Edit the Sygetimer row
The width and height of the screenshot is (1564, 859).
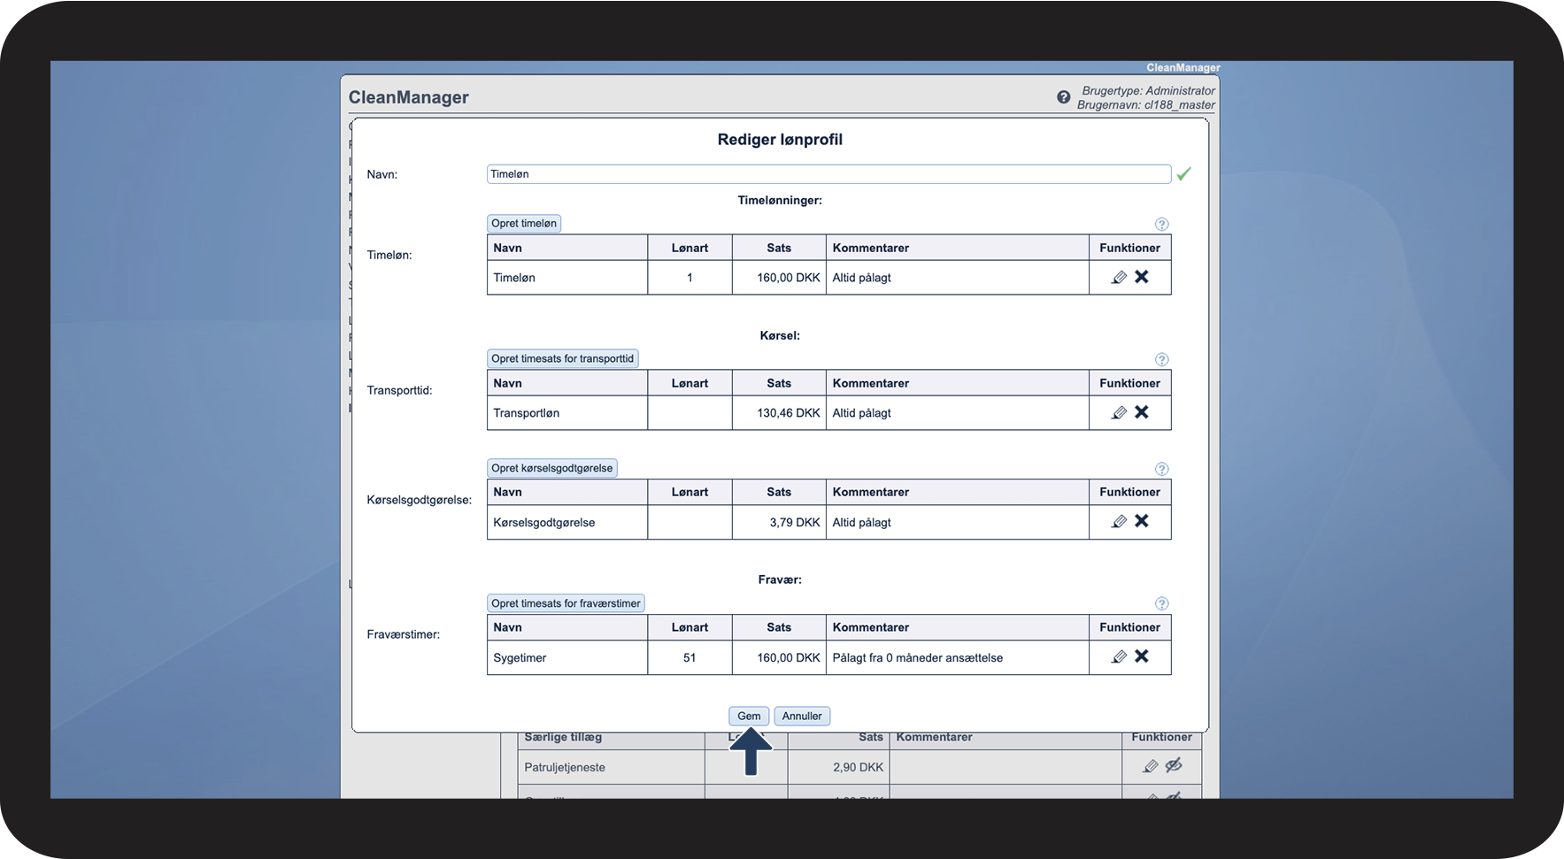point(1119,657)
